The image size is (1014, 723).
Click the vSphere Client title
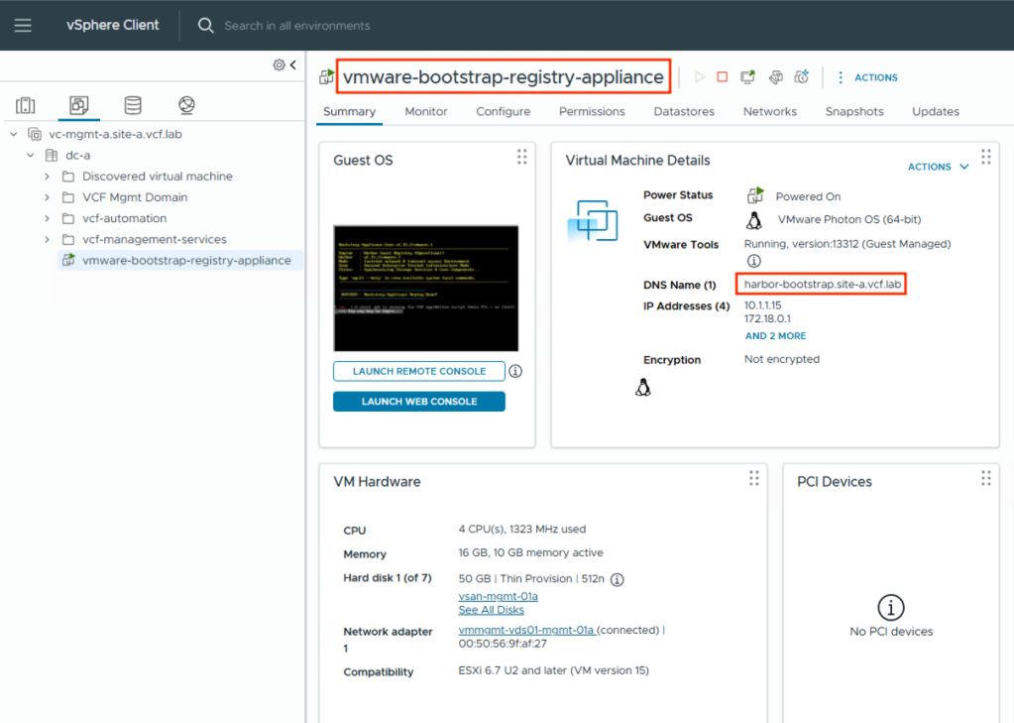point(113,25)
